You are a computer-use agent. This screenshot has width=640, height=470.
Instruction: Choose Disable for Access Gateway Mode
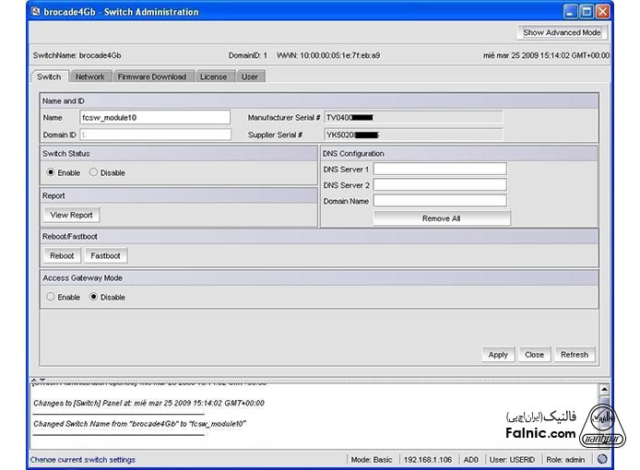[x=93, y=297]
